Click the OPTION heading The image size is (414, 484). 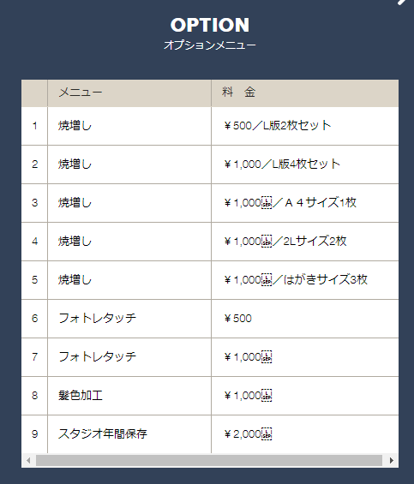[x=210, y=25]
